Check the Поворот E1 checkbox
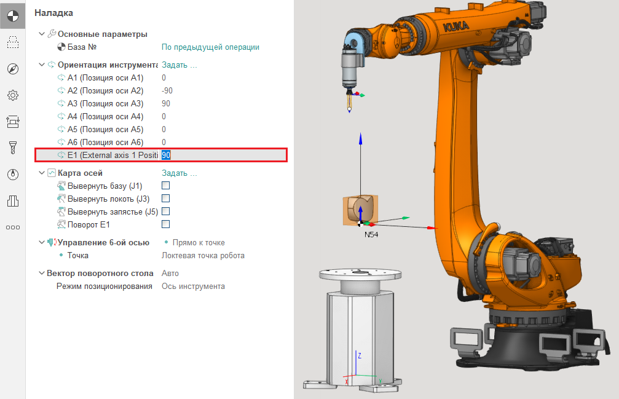 (x=165, y=224)
